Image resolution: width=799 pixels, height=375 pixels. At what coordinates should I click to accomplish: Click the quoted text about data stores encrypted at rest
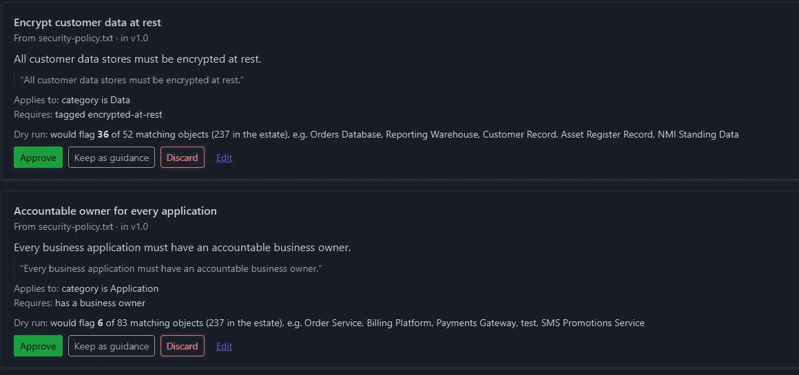132,80
